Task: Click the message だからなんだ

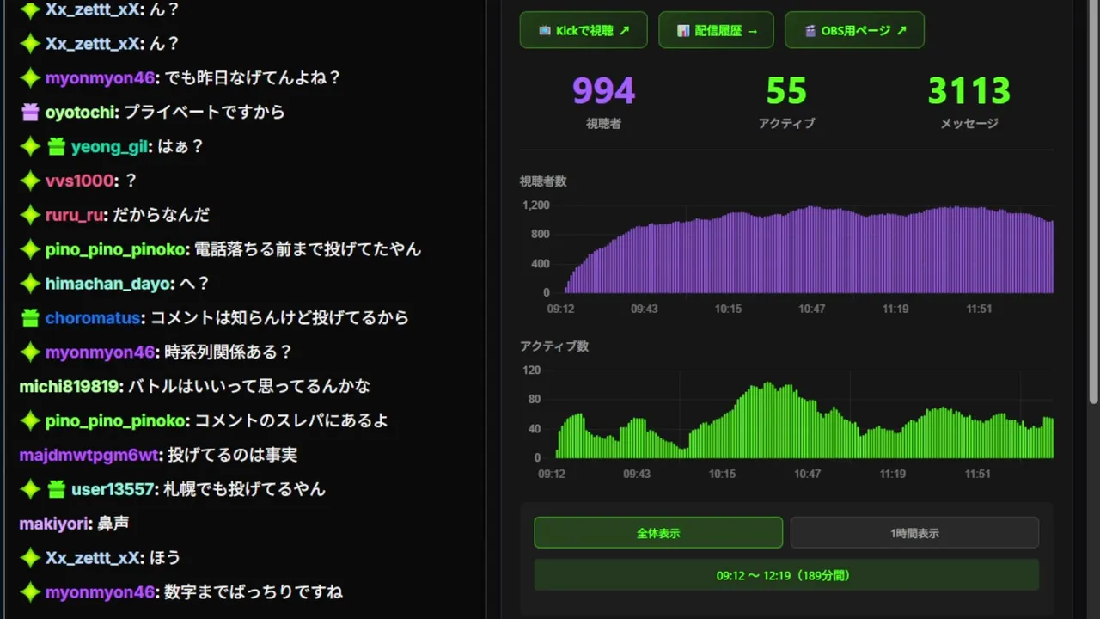Action: [161, 215]
